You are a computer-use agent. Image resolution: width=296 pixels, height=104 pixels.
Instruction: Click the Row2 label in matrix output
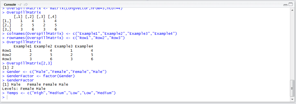(x=7, y=55)
